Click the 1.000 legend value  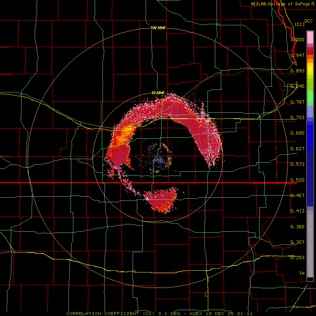(297, 39)
